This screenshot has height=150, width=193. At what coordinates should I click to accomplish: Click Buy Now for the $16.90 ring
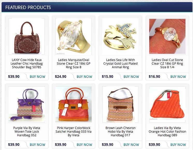pos(178,77)
